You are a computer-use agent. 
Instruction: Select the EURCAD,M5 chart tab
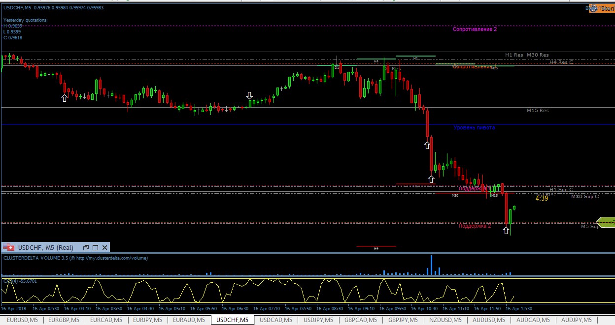105,320
